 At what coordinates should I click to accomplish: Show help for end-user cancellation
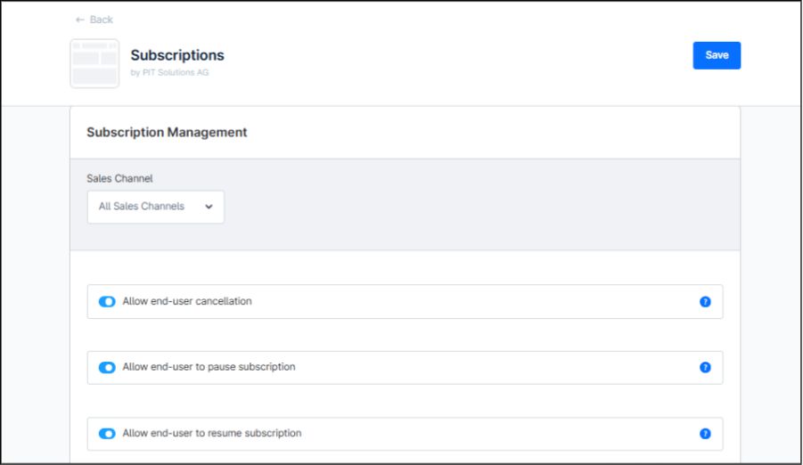click(705, 302)
